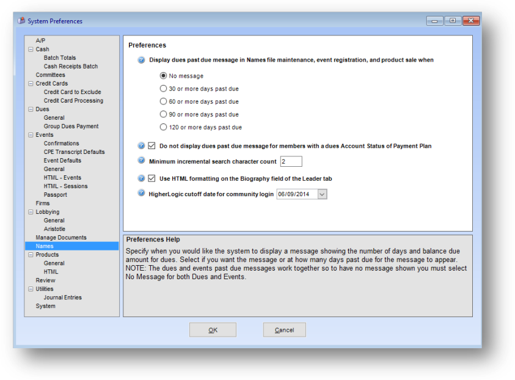Screen dimensions: 515x380
Task: Click the Cancel button
Action: pos(284,329)
